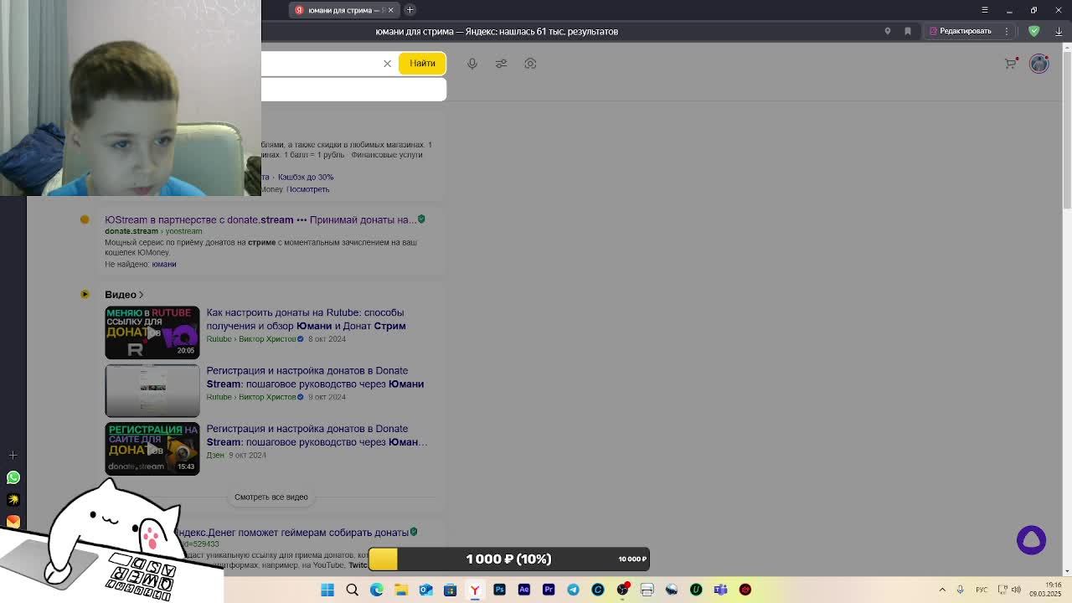This screenshot has width=1072, height=603.
Task: Search by image with camera icon
Action: click(530, 64)
